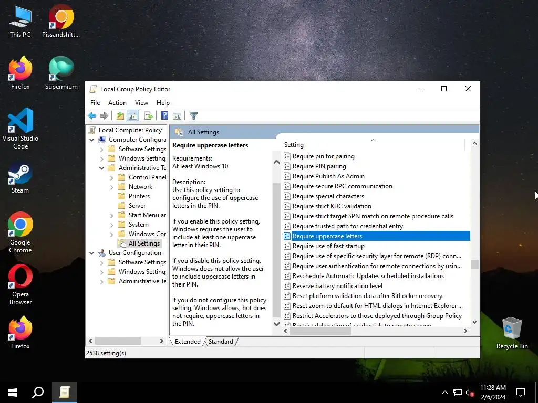Screen dimensions: 538x403
Task: Open the This PC desktop icon
Action: 20,21
